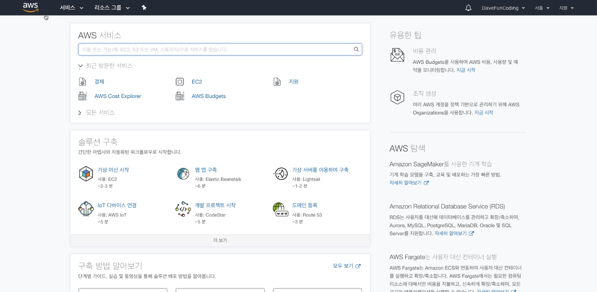597x292 pixels.
Task: Open the 도메인 등록 link
Action: pyautogui.click(x=305, y=205)
